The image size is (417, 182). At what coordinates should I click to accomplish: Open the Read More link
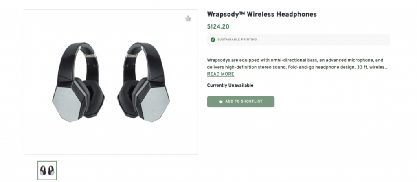pyautogui.click(x=220, y=74)
